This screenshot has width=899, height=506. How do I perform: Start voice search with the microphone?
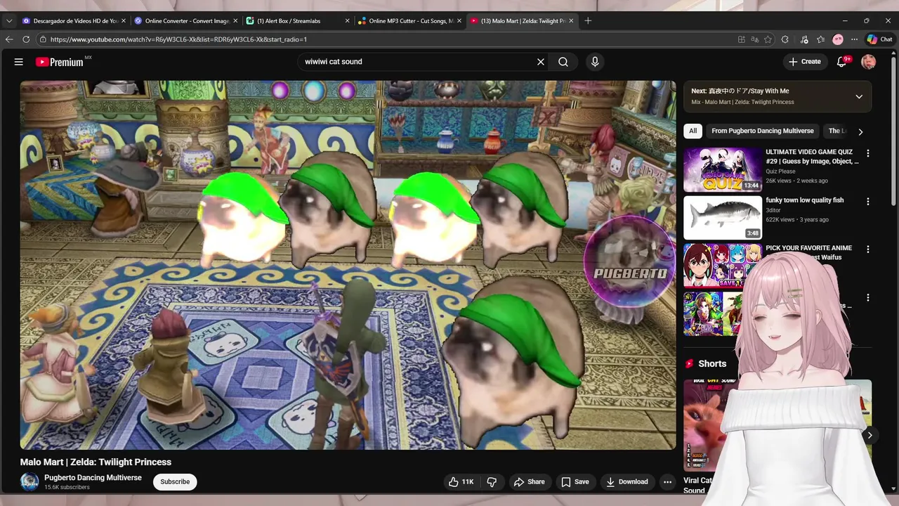pos(595,62)
